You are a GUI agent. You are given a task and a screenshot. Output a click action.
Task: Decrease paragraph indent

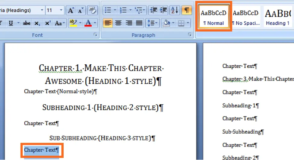pos(153,10)
